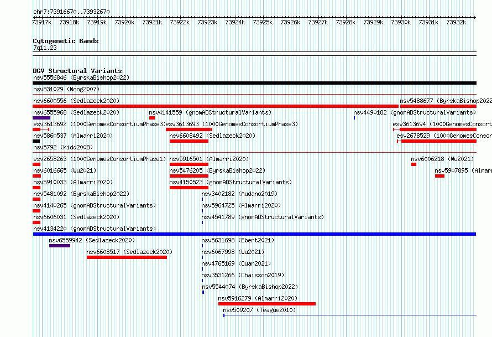The height and width of the screenshot is (337, 492).
Task: Click the nsv5544074 (ByrskaBishop2022) label
Action: (x=250, y=287)
